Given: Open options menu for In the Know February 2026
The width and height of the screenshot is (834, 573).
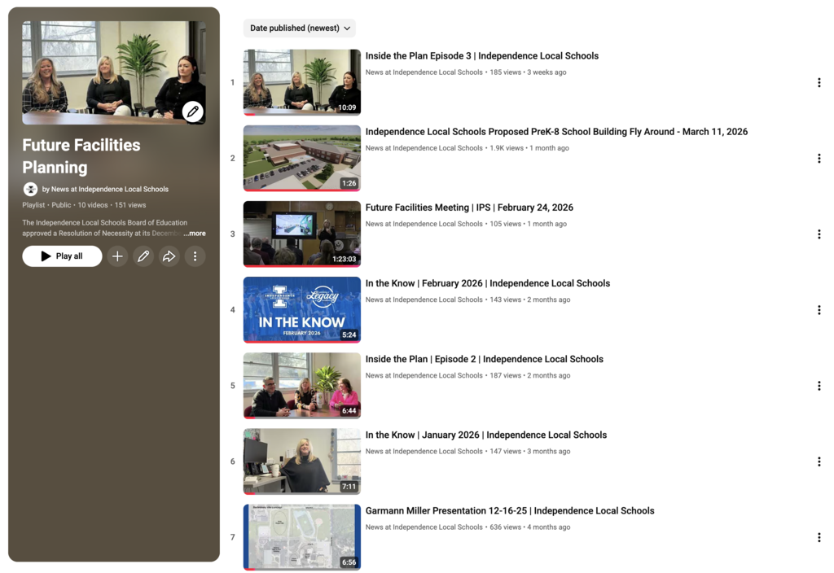Looking at the screenshot, I should click(819, 309).
